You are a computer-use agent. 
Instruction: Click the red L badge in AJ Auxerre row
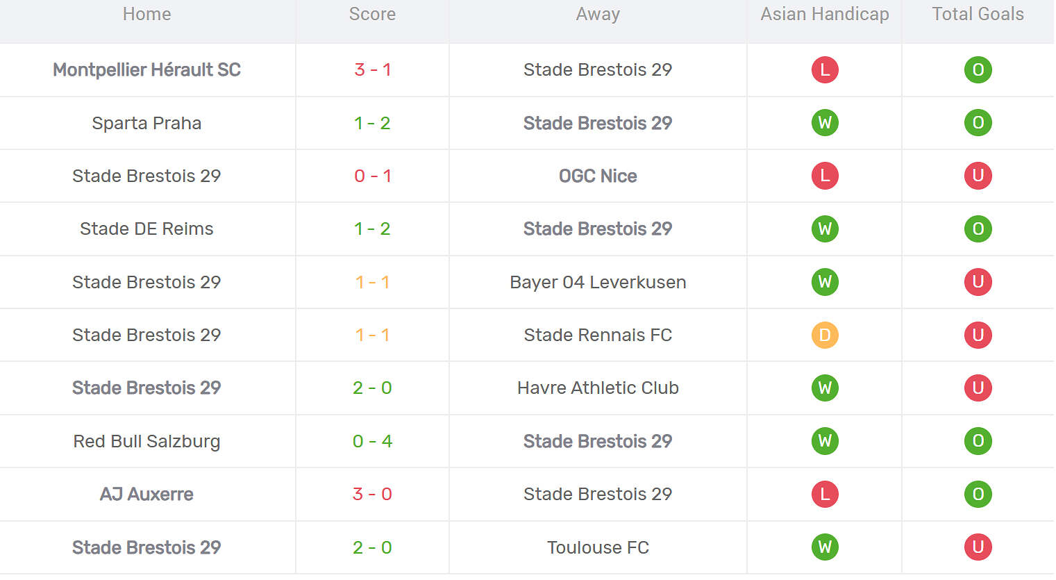click(825, 494)
